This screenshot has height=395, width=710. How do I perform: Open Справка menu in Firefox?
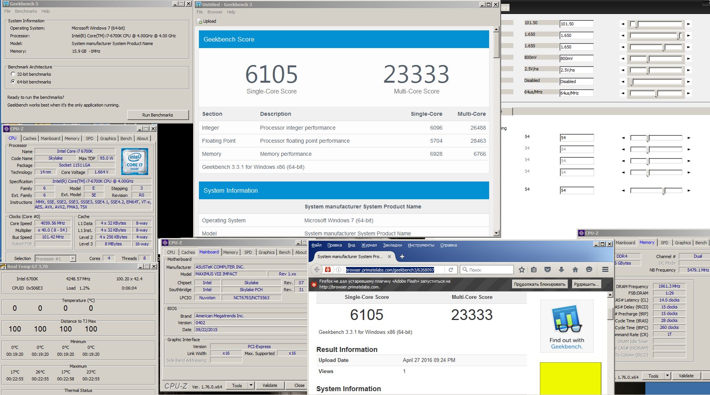tap(448, 245)
